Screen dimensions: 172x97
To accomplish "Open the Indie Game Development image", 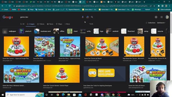I will click(x=105, y=74).
